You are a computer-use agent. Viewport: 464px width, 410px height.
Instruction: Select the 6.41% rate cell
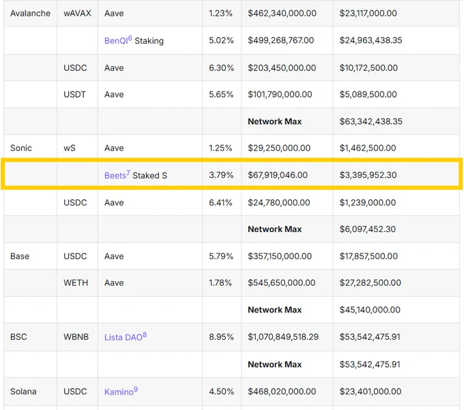(220, 203)
